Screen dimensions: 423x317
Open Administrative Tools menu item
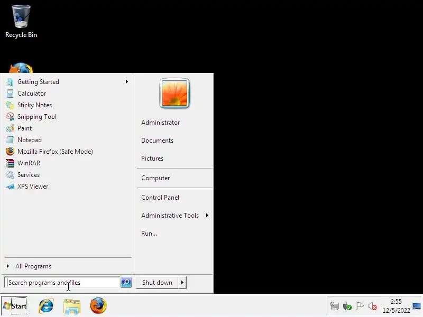click(x=170, y=216)
